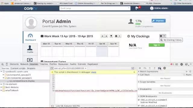The height and width of the screenshot is (108, 193).
Task: Pause script execution button
Action: [x=140, y=68]
